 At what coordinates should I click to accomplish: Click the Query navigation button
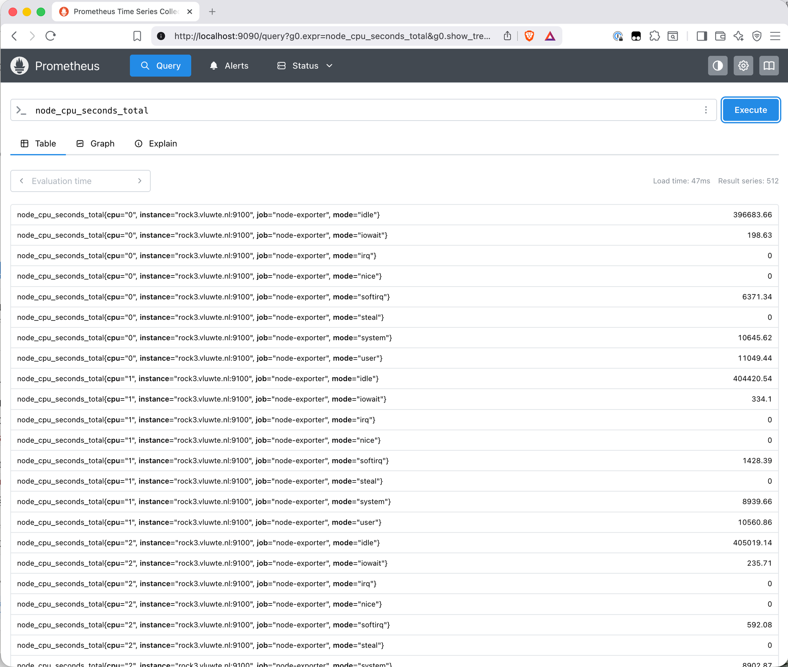pos(160,65)
